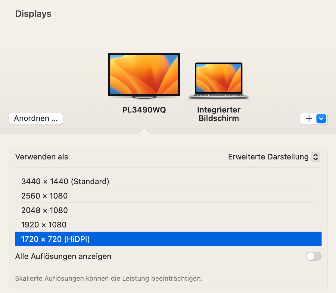
Task: Click the plus icon to add display
Action: [x=309, y=119]
